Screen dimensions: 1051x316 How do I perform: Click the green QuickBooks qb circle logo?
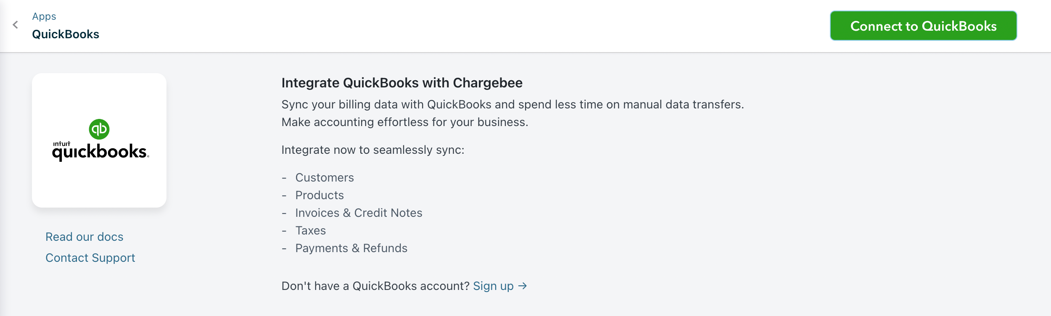point(99,129)
